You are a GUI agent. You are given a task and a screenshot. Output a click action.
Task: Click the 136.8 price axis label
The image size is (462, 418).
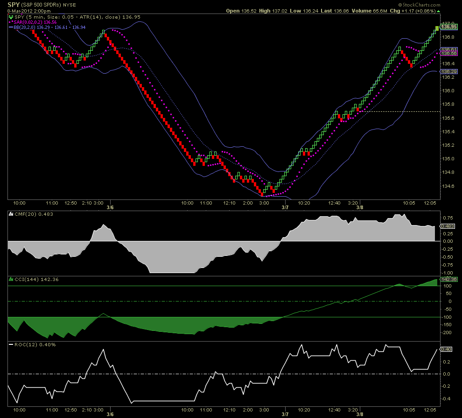tap(448, 37)
